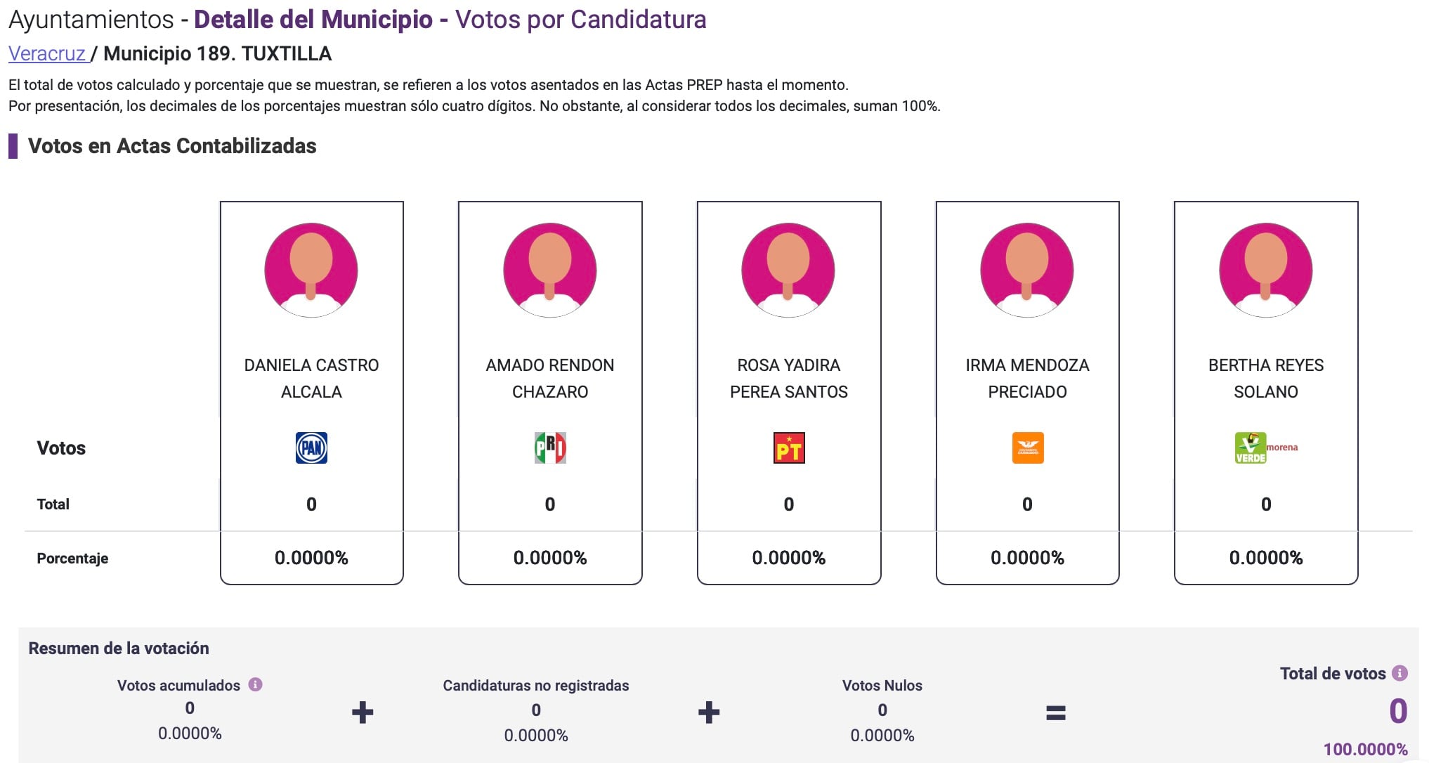Click Irma Mendoza Preciado's avatar
Viewport: 1429px width, 763px height.
[1027, 270]
